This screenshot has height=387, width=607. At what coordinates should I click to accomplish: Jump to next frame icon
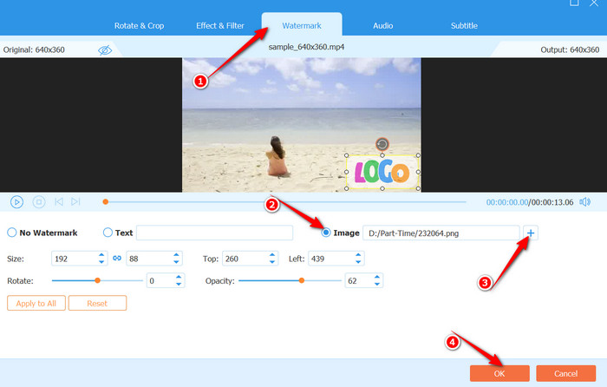75,201
